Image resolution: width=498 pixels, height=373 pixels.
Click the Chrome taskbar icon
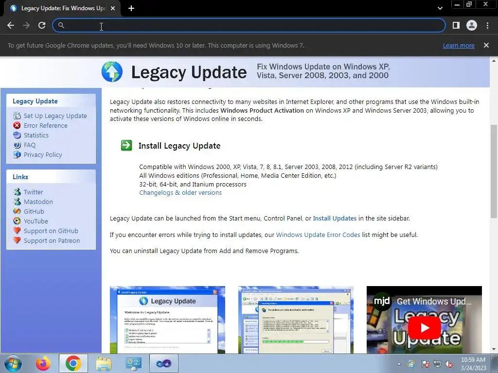tap(73, 363)
